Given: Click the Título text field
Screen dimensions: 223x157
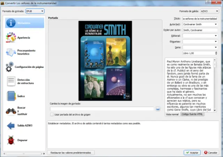Looking at the screenshot, I should click(x=200, y=18).
